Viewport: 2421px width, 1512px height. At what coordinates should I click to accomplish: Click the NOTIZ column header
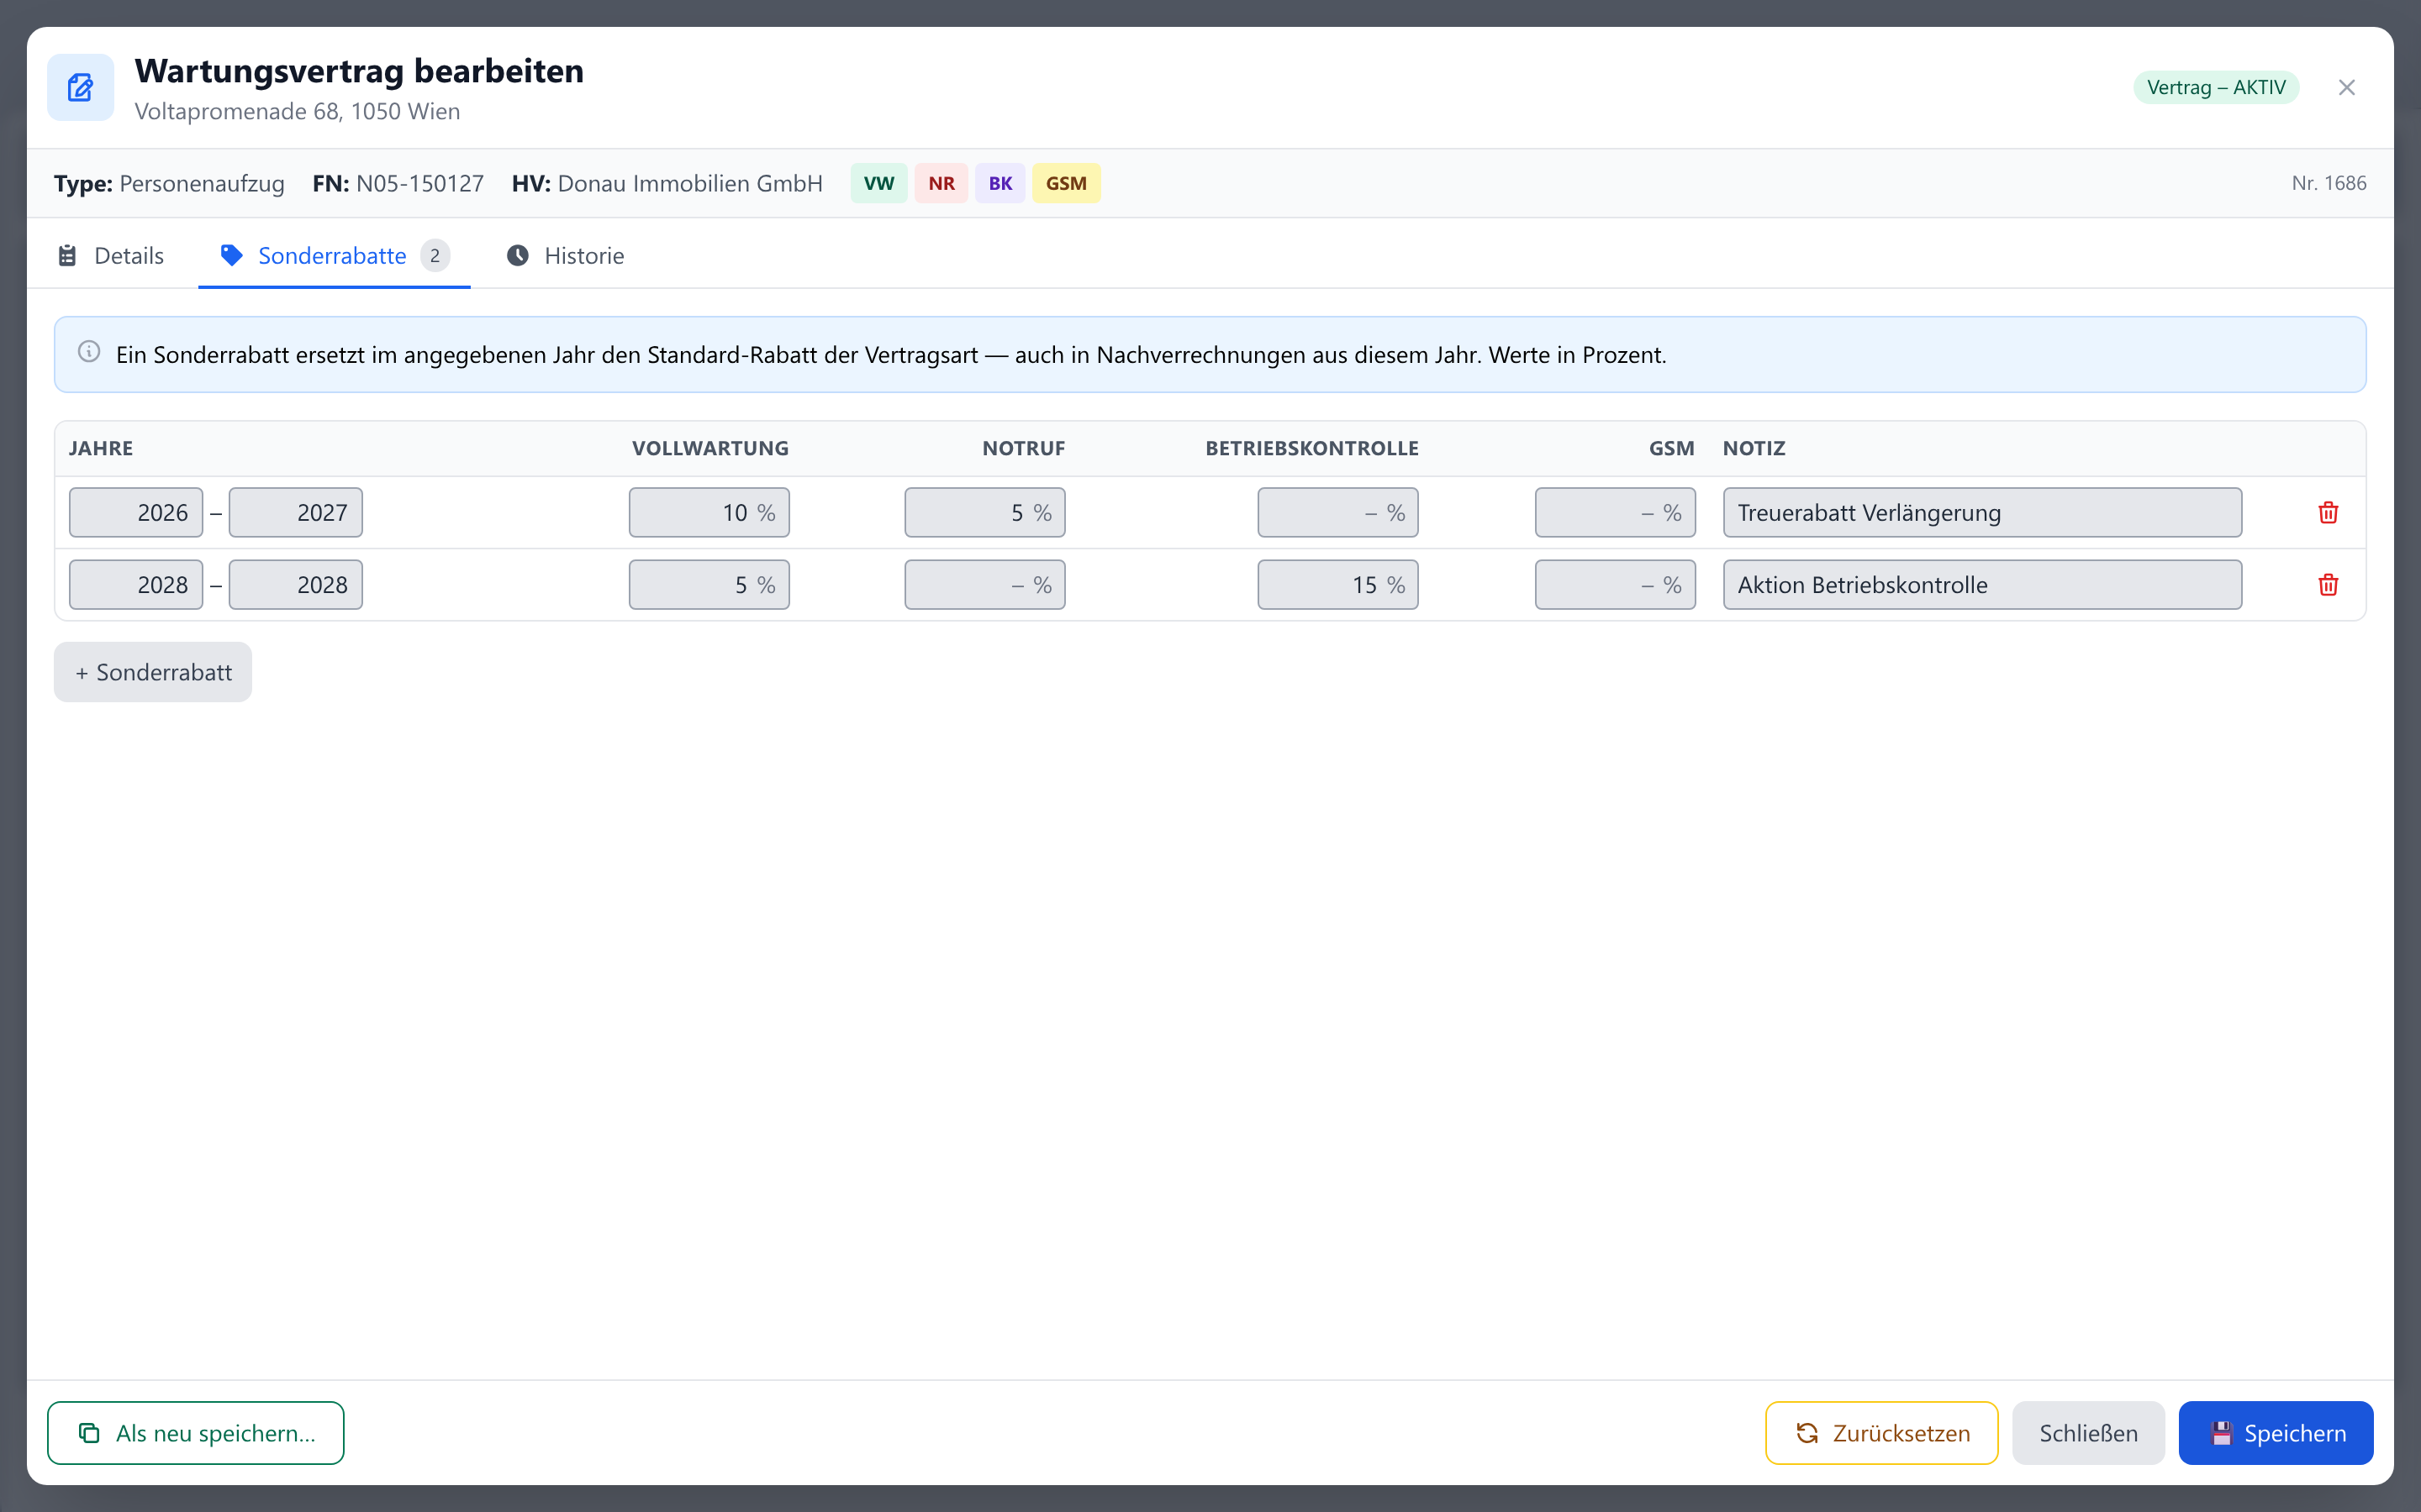1754,448
